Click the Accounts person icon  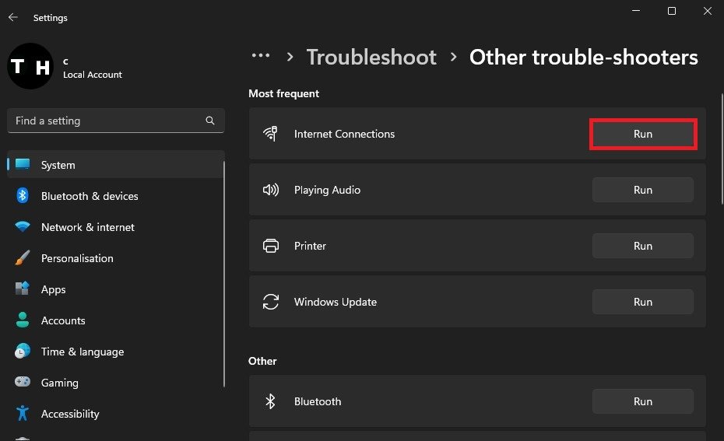click(23, 320)
